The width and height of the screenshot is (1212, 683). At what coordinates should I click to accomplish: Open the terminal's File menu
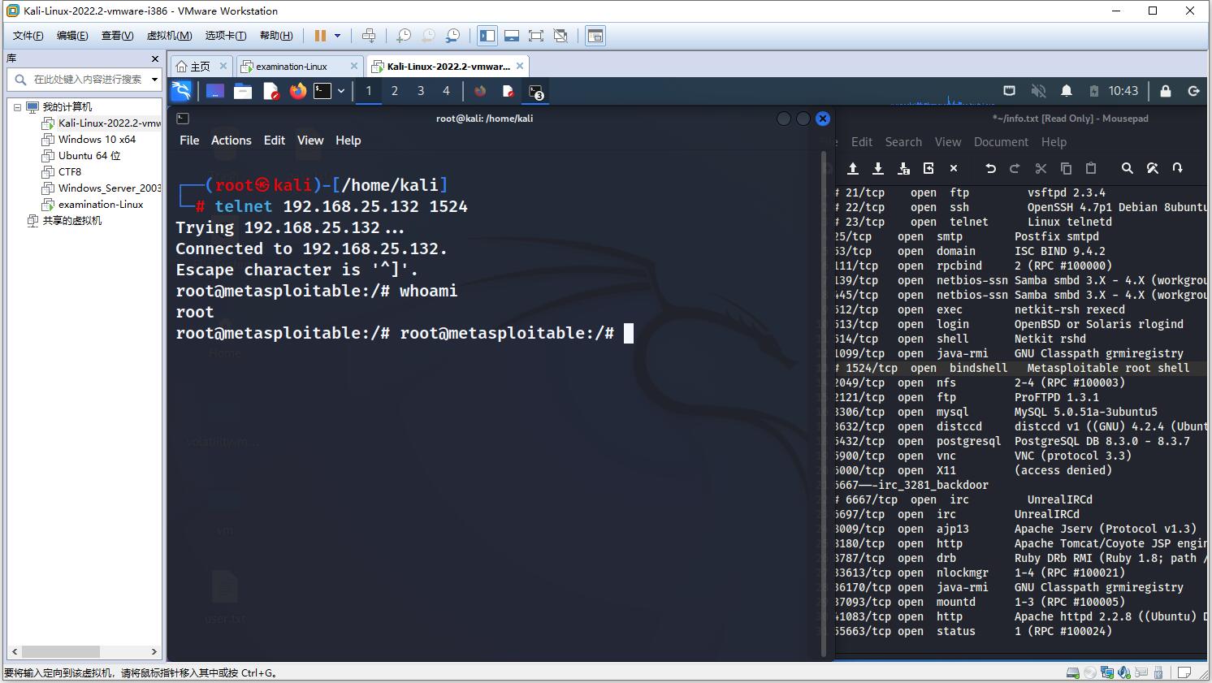189,140
